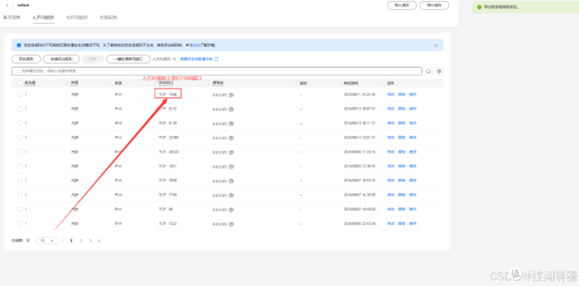Open table settings gear icon
The width and height of the screenshot is (579, 286).
click(439, 72)
